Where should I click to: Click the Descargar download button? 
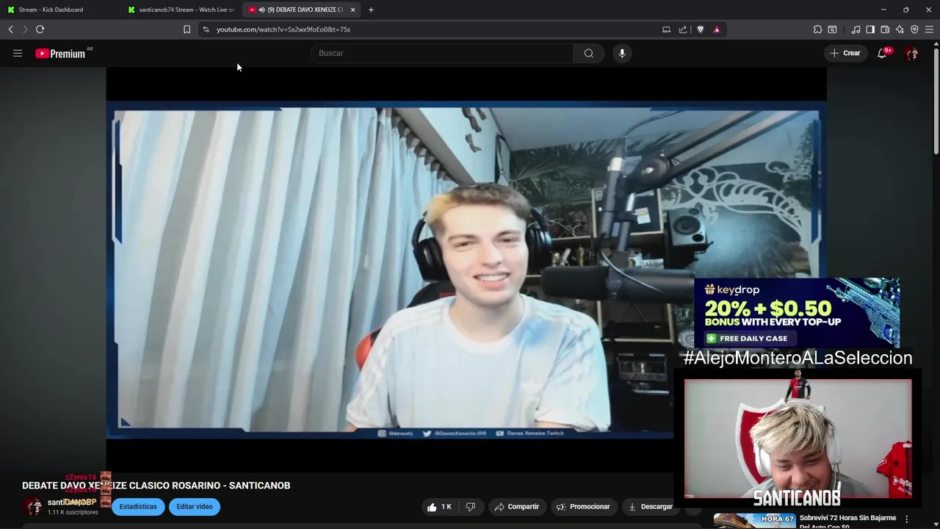click(x=649, y=506)
